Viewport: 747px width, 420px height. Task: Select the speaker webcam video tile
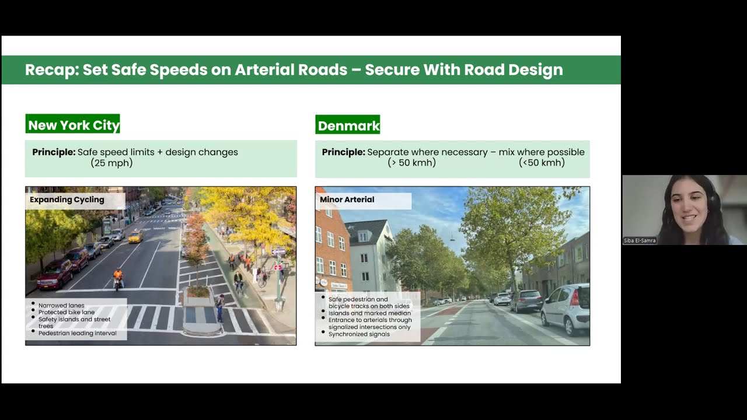685,210
